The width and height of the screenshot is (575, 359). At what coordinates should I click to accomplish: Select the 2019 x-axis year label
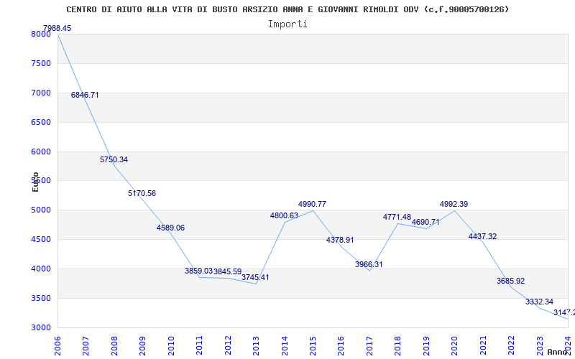click(x=426, y=345)
